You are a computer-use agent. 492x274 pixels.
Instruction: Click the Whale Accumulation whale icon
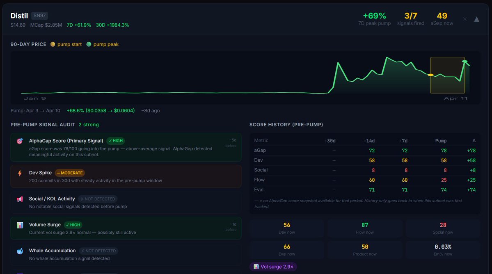click(20, 251)
